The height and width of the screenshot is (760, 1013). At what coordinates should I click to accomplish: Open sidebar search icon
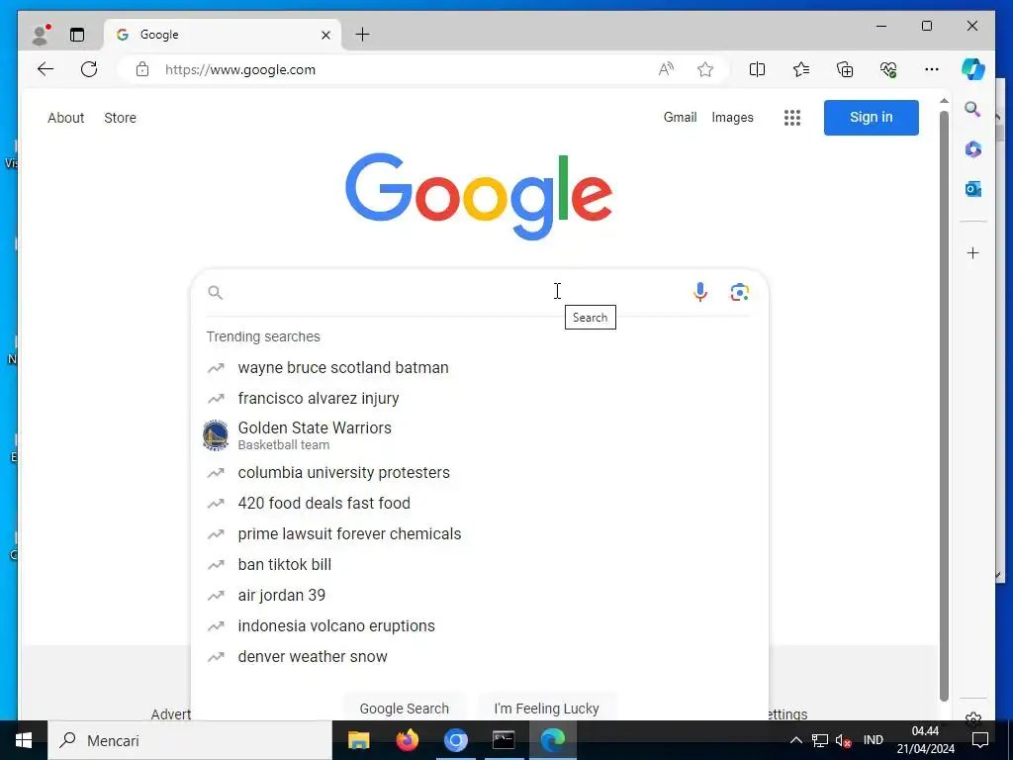[973, 109]
